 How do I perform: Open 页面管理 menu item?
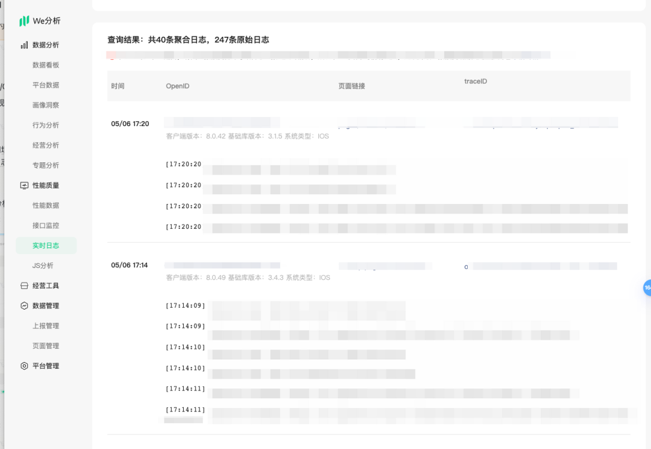pos(46,346)
